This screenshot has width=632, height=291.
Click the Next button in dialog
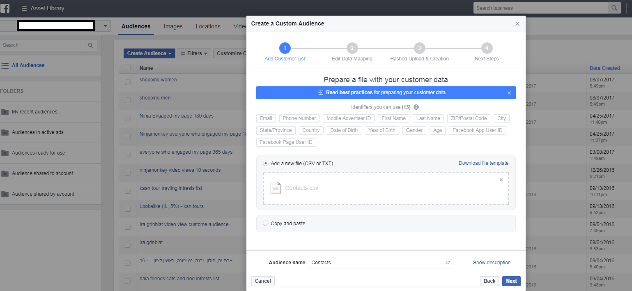[x=511, y=281]
